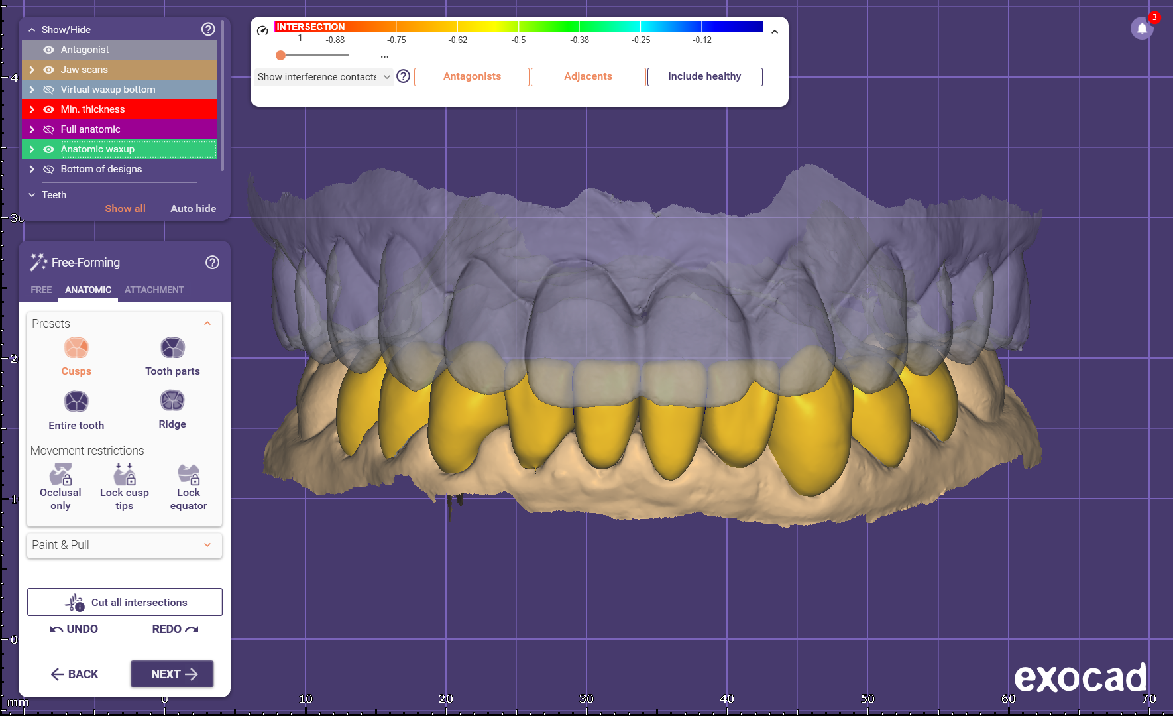The height and width of the screenshot is (716, 1173).
Task: Toggle visibility of Min. thickness layer
Action: 48,109
